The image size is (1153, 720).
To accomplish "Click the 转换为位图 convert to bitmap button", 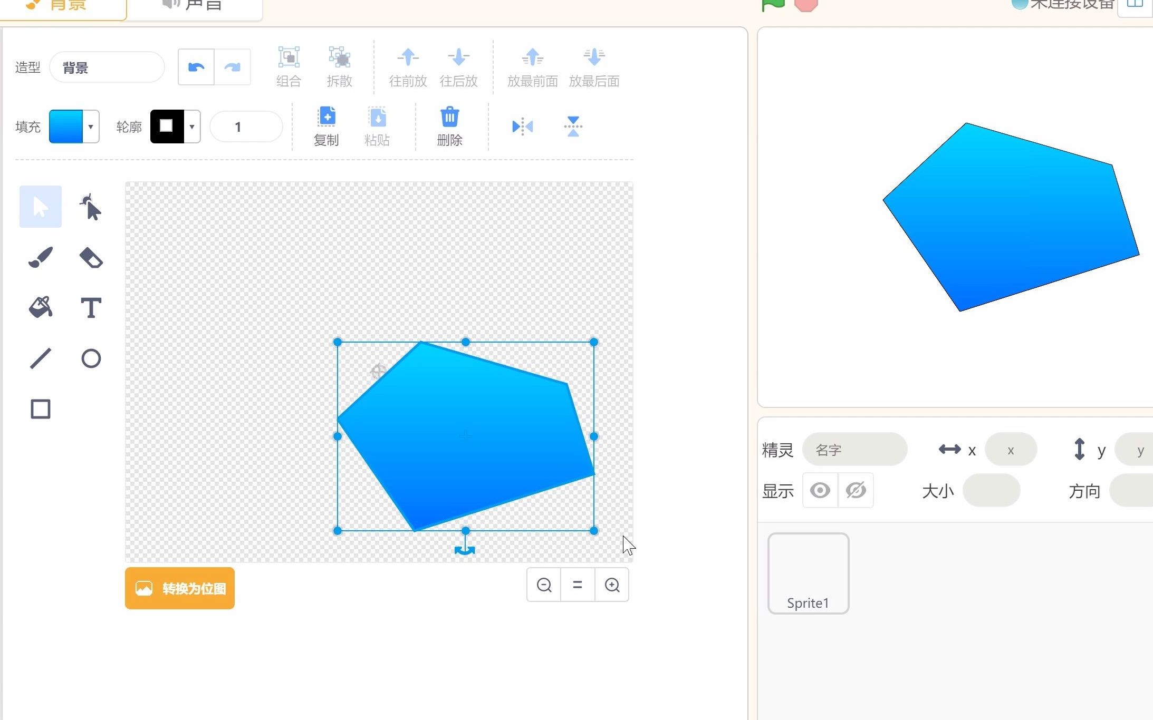I will [x=180, y=588].
